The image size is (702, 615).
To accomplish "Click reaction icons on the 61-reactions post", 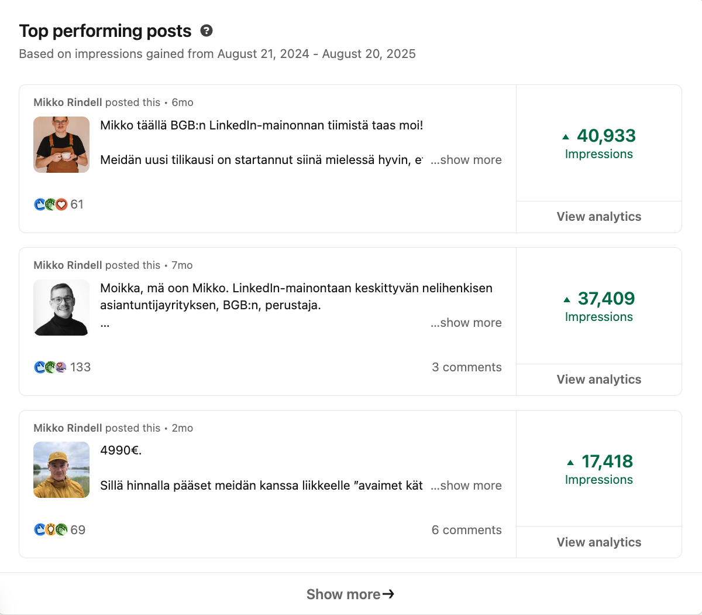I will click(x=51, y=204).
